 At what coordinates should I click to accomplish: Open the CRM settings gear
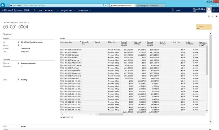[213, 10]
